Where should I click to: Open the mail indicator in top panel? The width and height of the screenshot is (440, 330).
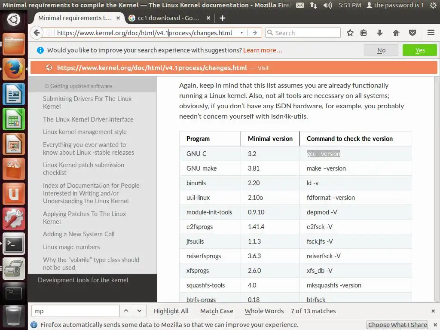(300, 5)
